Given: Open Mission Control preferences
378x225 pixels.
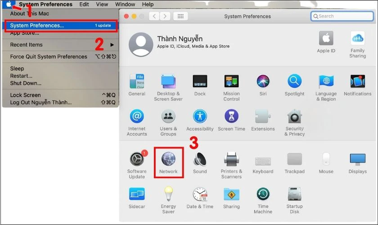Looking at the screenshot, I should (231, 87).
